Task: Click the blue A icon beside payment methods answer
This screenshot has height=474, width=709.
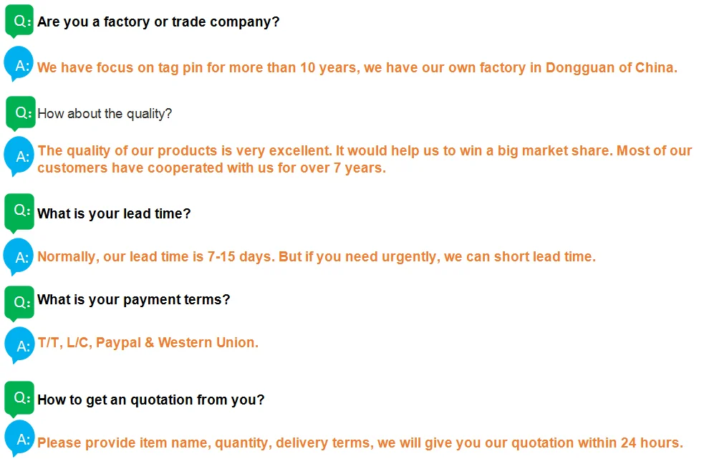Action: 19,344
